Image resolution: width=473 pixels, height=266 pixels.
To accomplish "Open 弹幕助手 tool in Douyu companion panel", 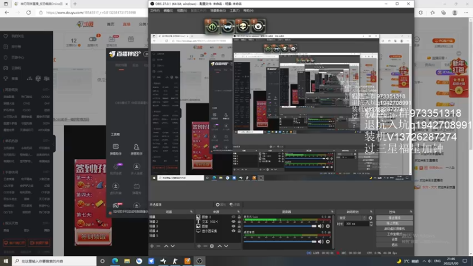I will click(115, 150).
